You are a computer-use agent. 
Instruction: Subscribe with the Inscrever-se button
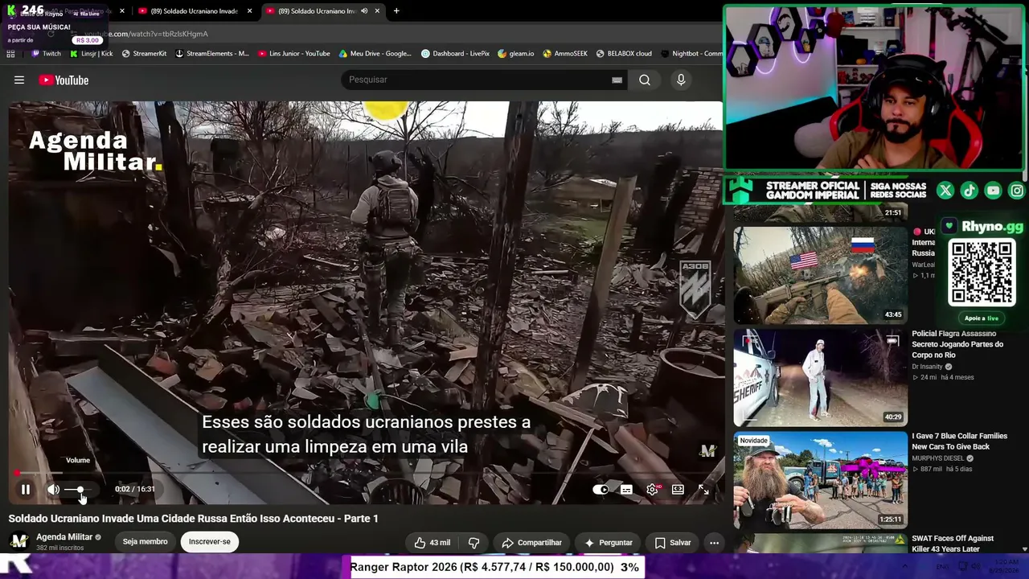[209, 542]
